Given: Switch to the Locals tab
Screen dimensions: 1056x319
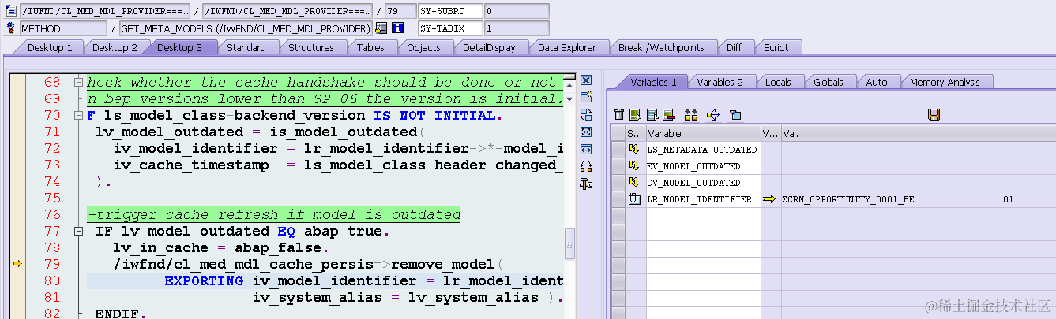Looking at the screenshot, I should [778, 82].
